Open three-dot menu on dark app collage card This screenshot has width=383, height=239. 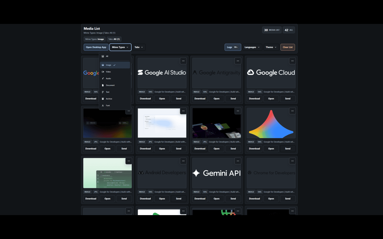tap(238, 111)
